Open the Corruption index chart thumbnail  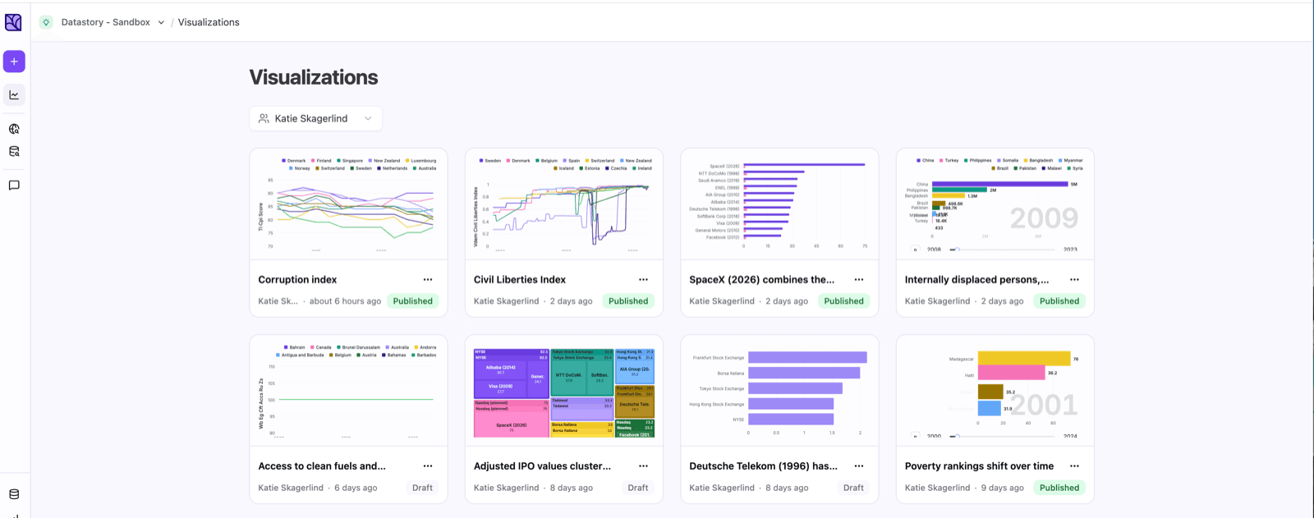click(x=348, y=204)
